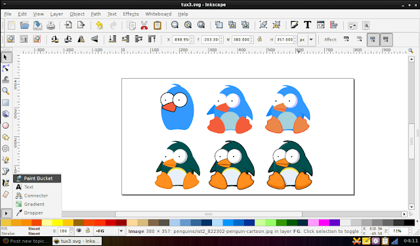The width and height of the screenshot is (420, 246).
Task: Expand toolbox overflow arrow at bottom left
Action: click(x=6, y=213)
